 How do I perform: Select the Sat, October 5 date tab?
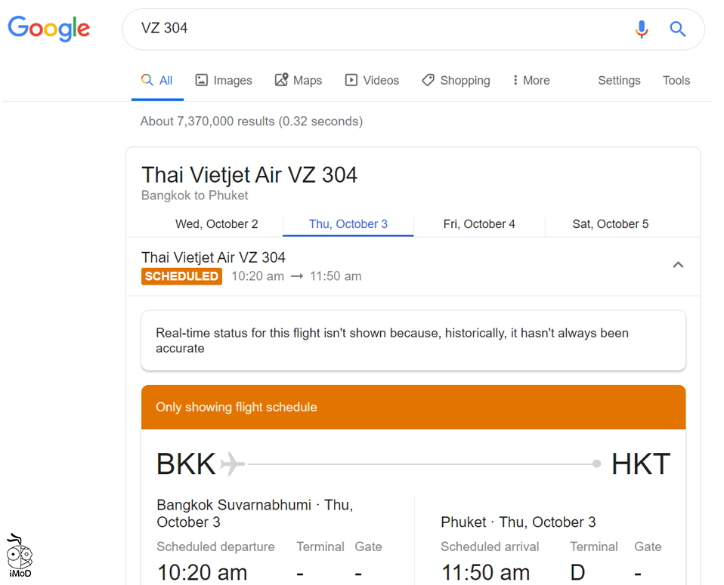tap(611, 224)
